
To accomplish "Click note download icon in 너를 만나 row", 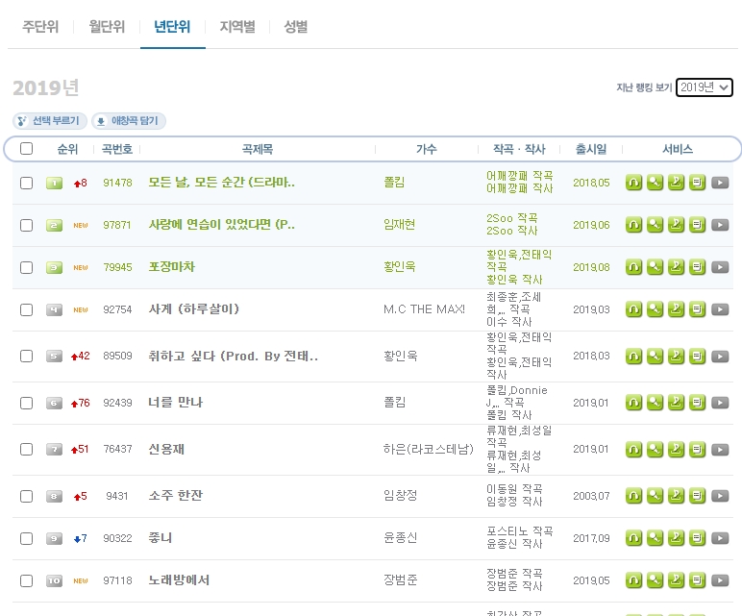I will [677, 402].
